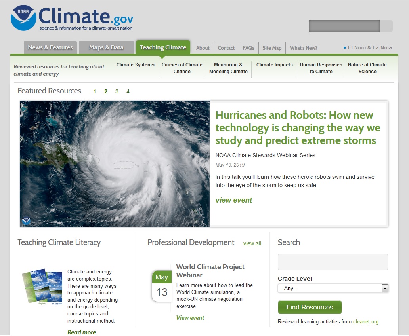Click the NOAA logo
This screenshot has width=409, height=336.
(22, 17)
